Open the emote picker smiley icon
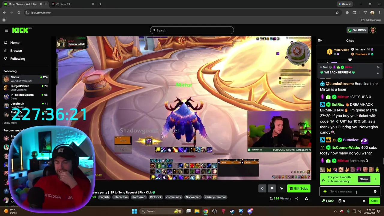 375,191
